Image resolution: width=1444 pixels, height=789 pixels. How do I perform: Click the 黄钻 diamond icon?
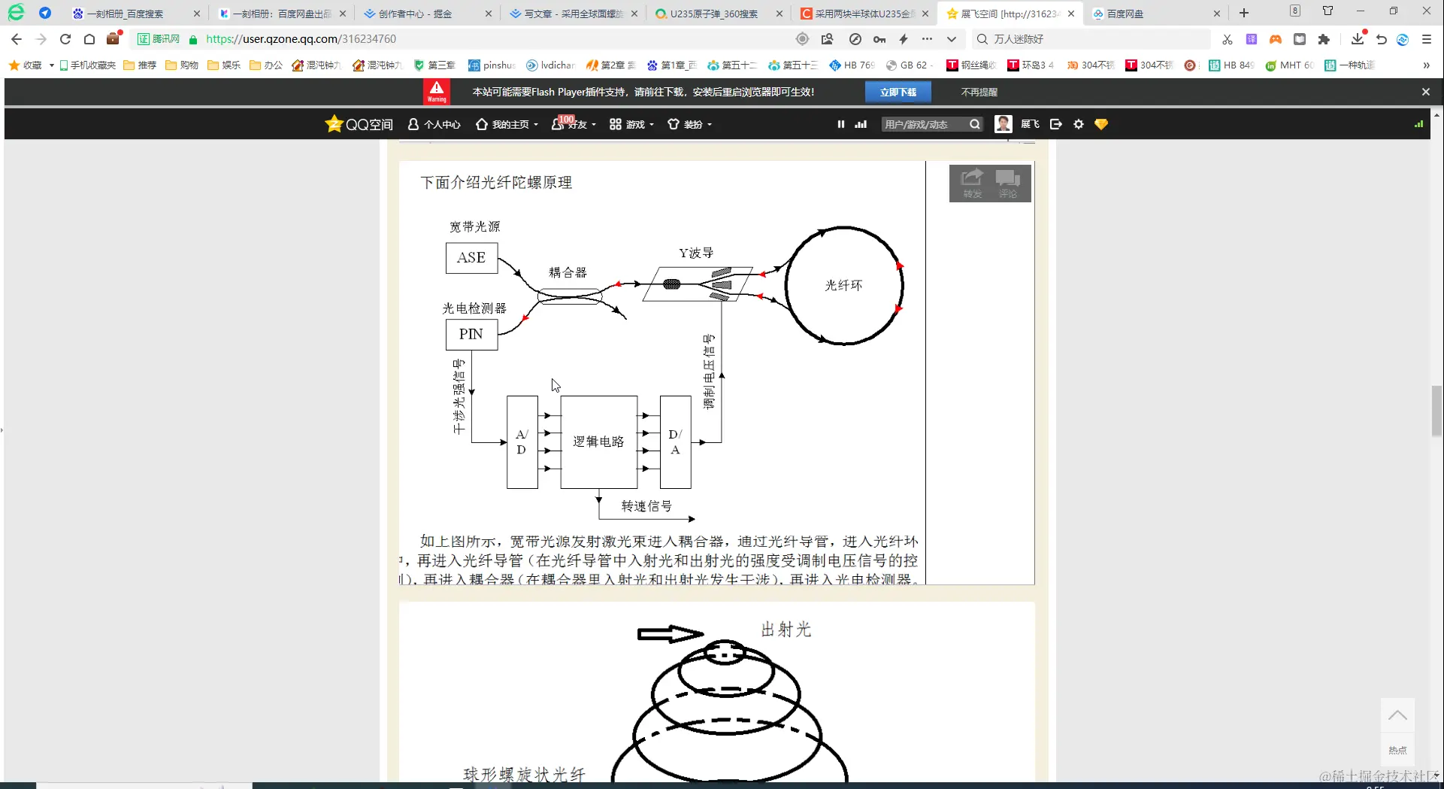coord(1101,124)
